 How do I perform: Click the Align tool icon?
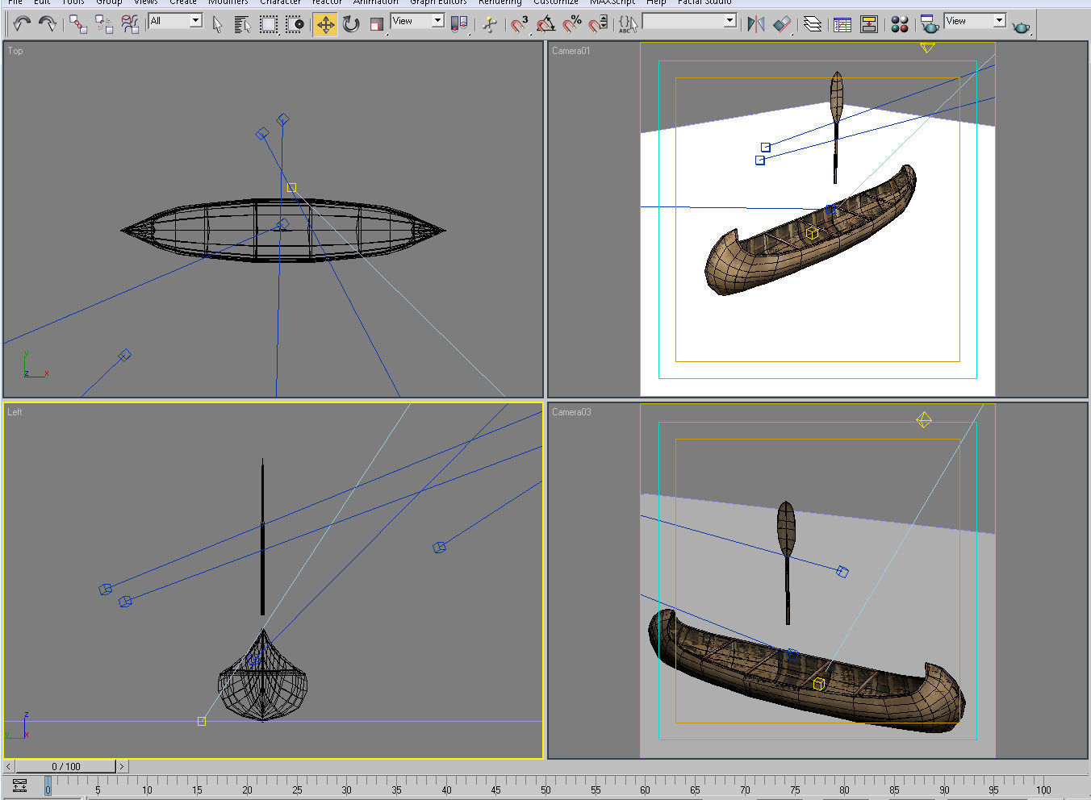[x=782, y=24]
